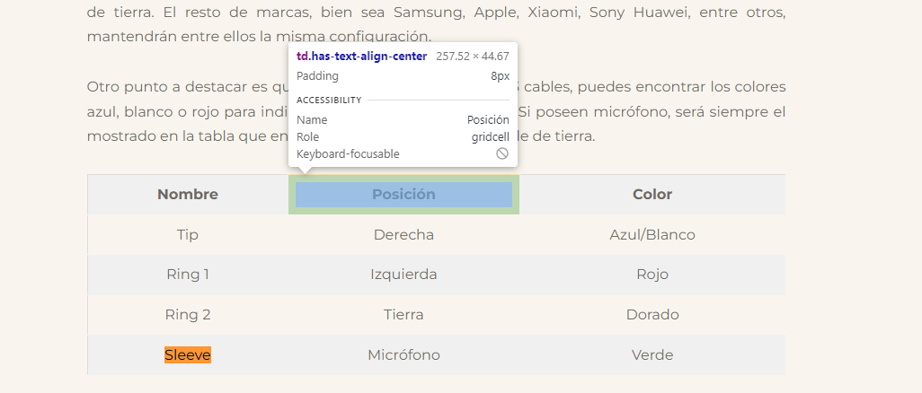Click the 'Nombre' table header cell
Viewport: 922px width, 393px height.
coord(188,195)
